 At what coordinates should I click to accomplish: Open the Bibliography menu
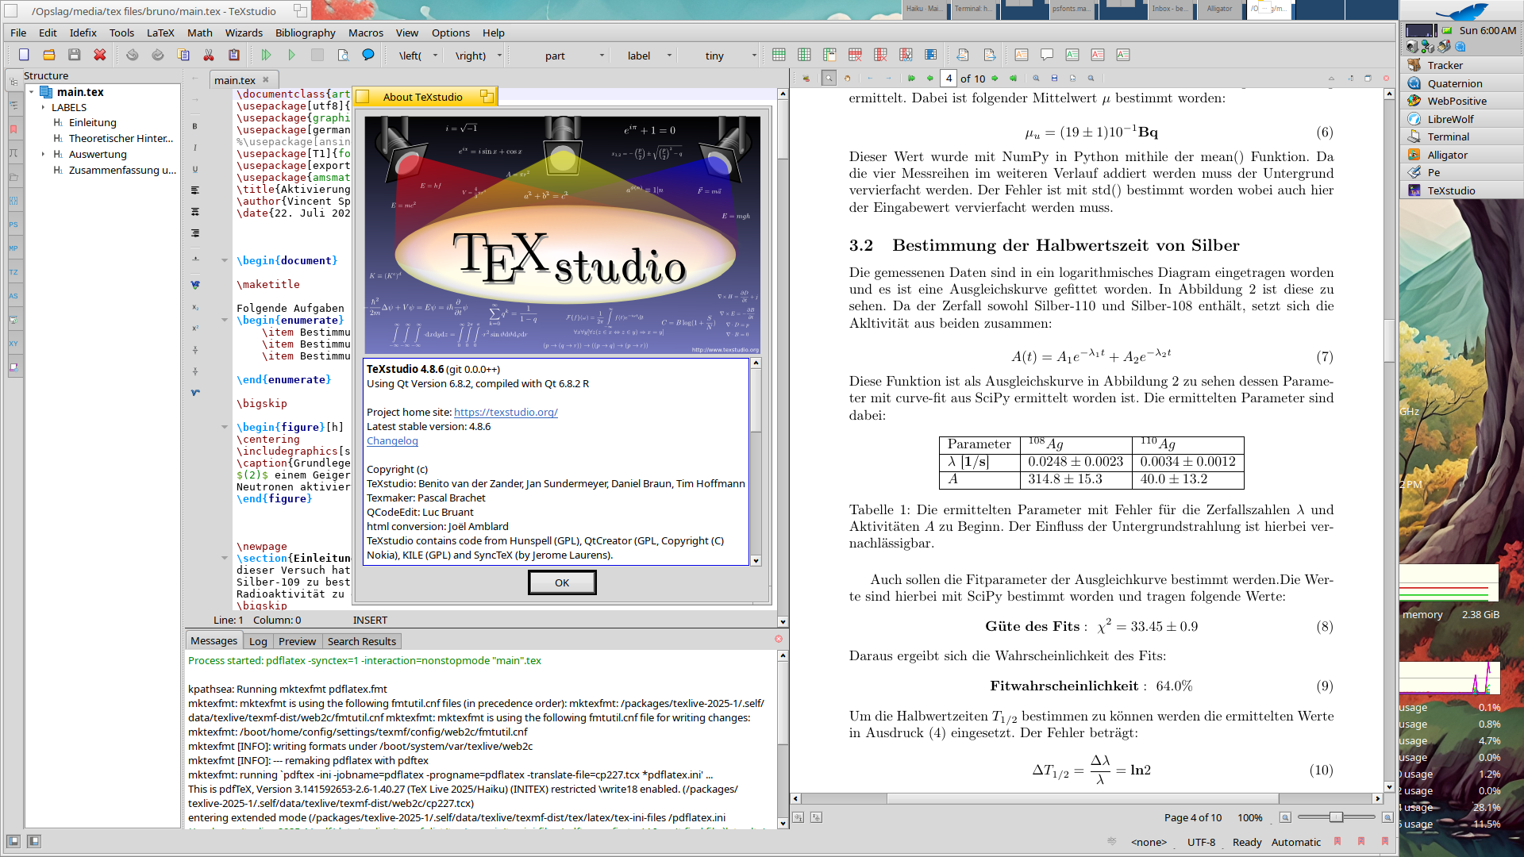click(305, 33)
